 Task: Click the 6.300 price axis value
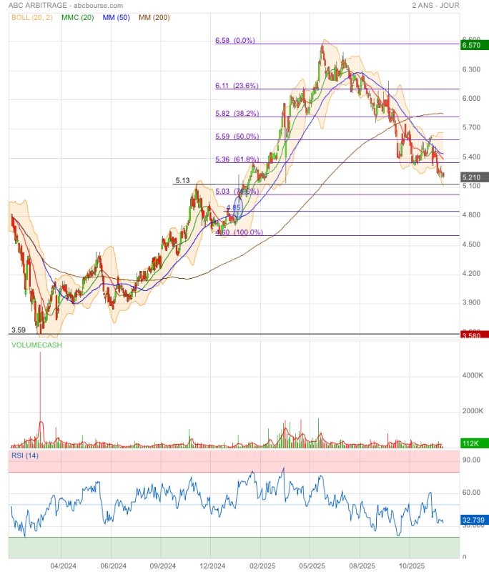pyautogui.click(x=471, y=69)
